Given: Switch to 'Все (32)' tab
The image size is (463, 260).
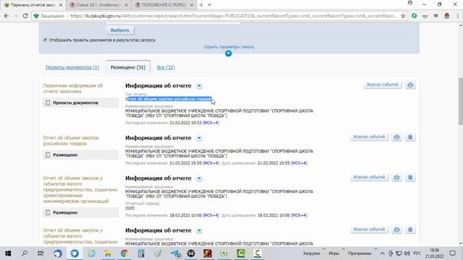Looking at the screenshot, I should click(166, 67).
